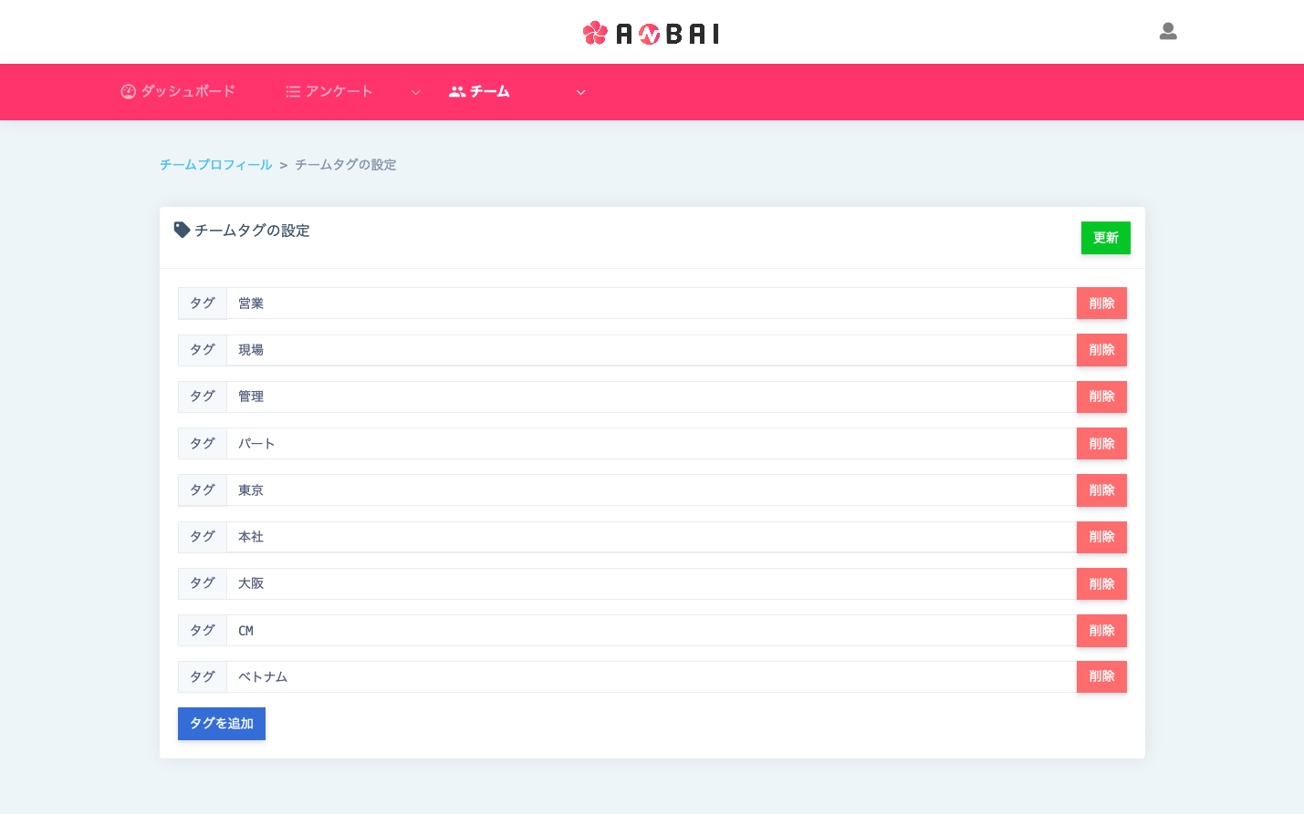Click the tag icon beside チームタグの設定
The width and height of the screenshot is (1304, 814).
(182, 229)
